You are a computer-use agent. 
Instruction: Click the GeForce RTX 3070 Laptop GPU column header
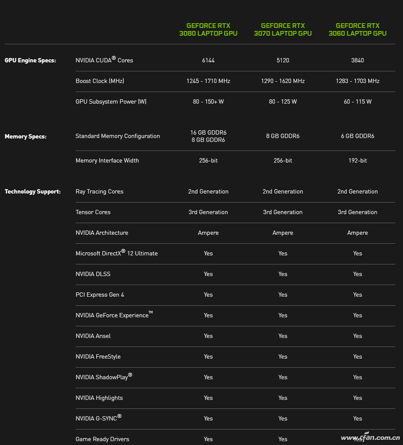coord(283,30)
